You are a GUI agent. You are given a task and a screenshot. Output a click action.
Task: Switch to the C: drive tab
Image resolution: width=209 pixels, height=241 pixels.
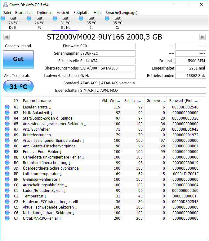click(x=118, y=23)
